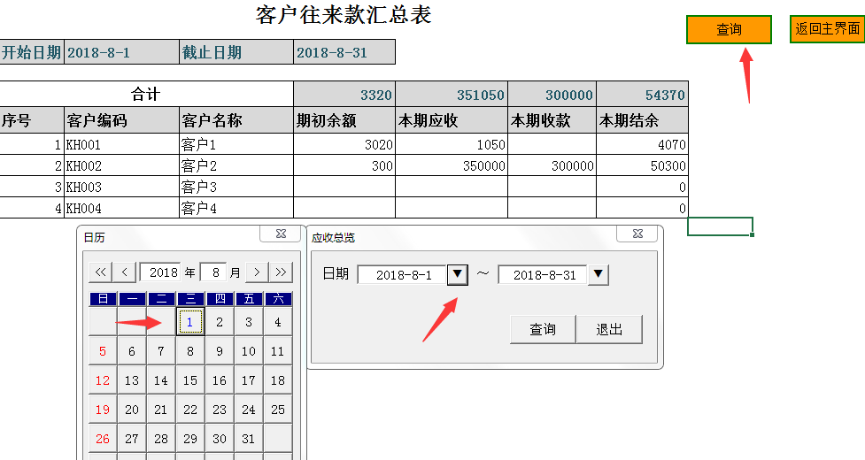The image size is (865, 460).
Task: Select day 22 in the calendar
Action: (190, 410)
